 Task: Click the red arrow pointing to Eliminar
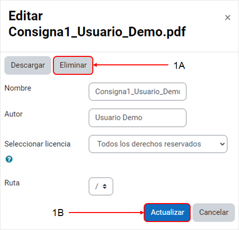[x=131, y=65]
